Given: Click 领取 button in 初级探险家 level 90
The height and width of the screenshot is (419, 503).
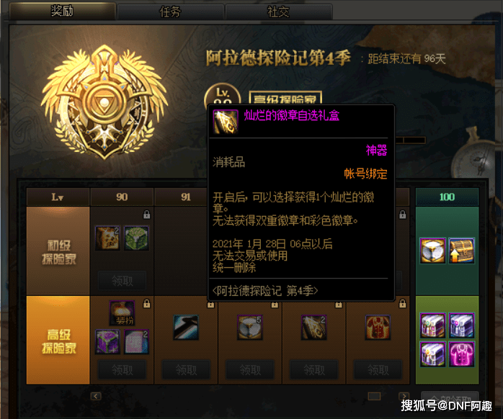Looking at the screenshot, I should click(122, 281).
